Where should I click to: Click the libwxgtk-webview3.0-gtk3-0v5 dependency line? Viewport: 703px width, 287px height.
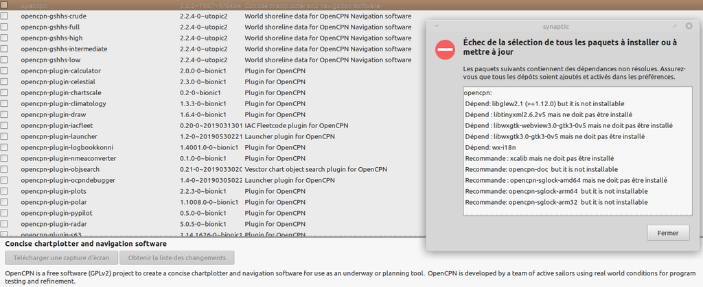(x=568, y=125)
